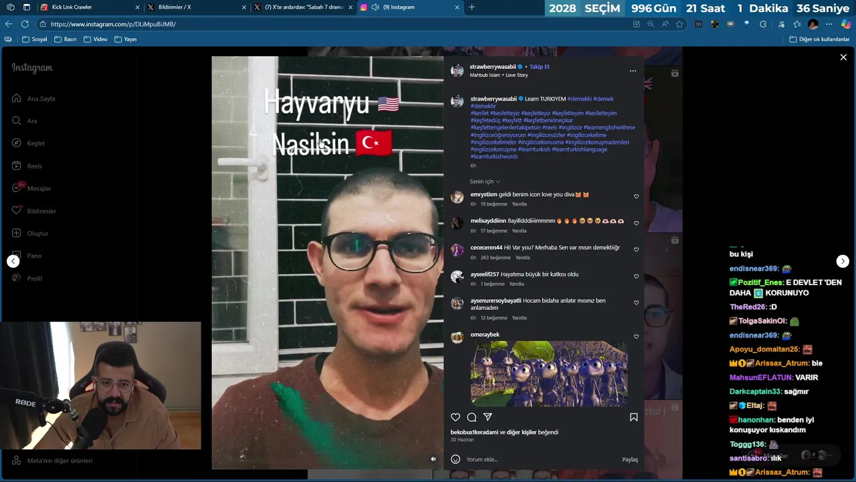Open strawberrywasabii profile from header
Screen dimensions: 856x482
pos(493,67)
